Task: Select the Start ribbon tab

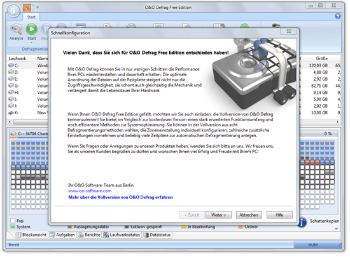Action: point(31,17)
